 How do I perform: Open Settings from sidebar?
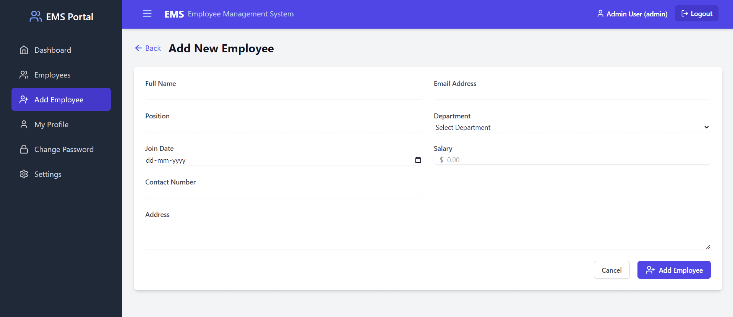(x=61, y=174)
